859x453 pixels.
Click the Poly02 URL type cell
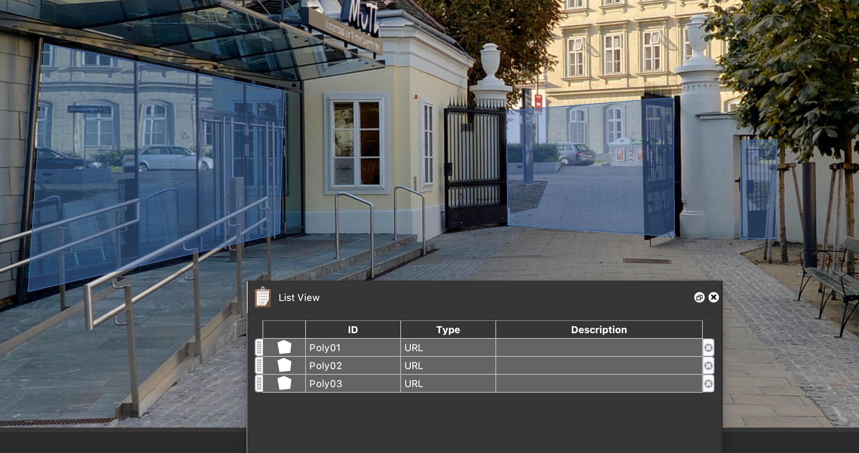[448, 366]
